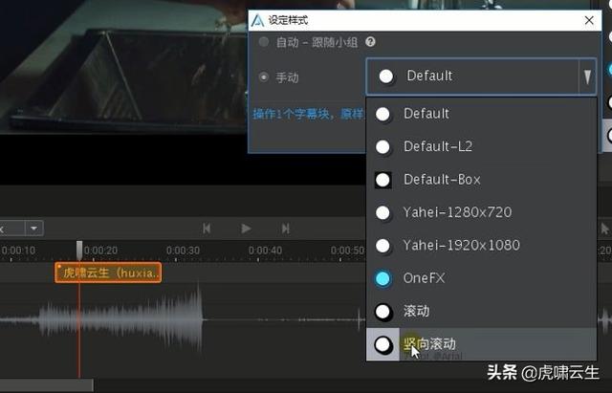Play the video from the timeline toolbar
Viewport: 612px width, 393px height.
[246, 229]
